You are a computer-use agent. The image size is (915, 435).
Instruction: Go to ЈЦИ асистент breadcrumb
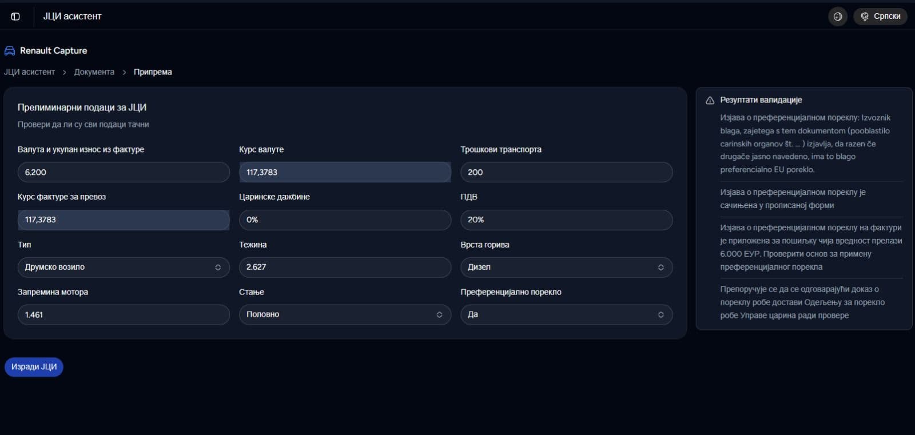[x=29, y=72]
